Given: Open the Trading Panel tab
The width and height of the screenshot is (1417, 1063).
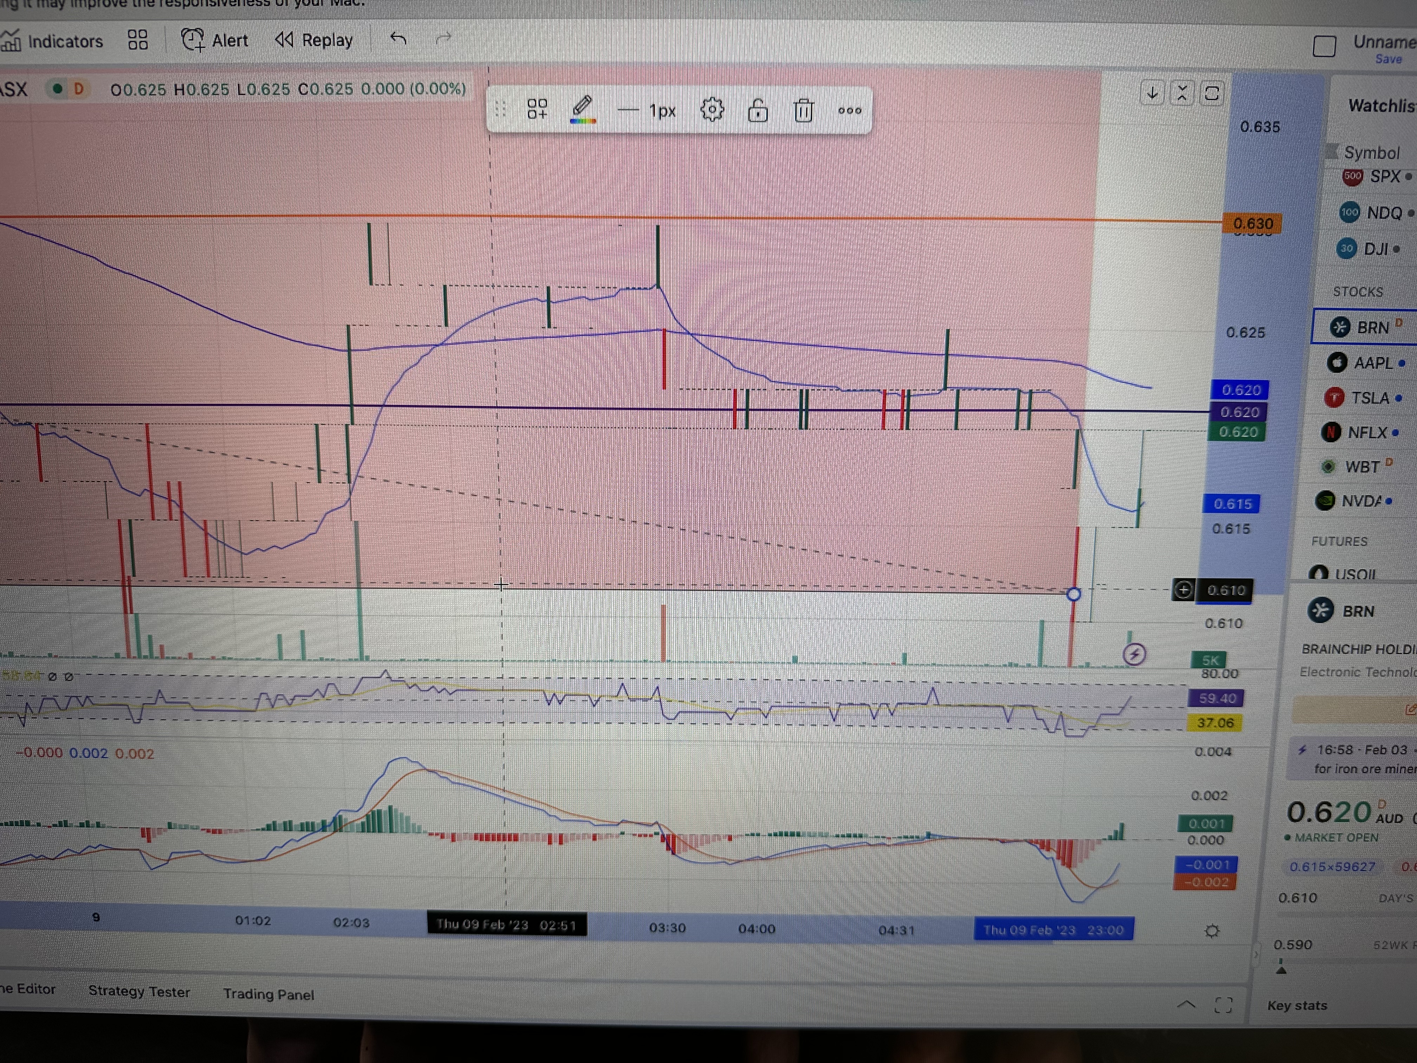Looking at the screenshot, I should point(268,994).
